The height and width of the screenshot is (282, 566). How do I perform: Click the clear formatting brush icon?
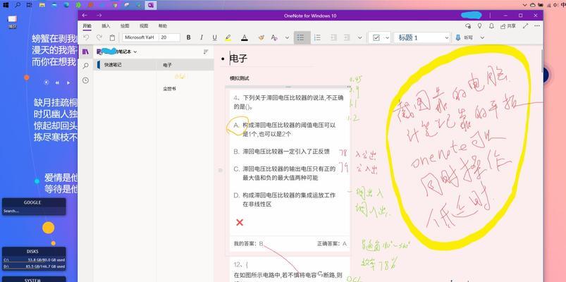coord(262,37)
